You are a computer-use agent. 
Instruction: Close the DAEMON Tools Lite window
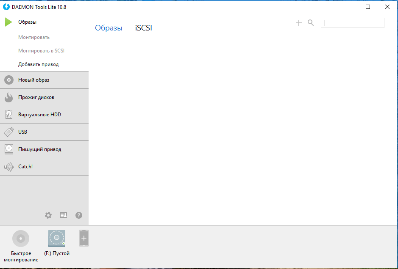[387, 7]
